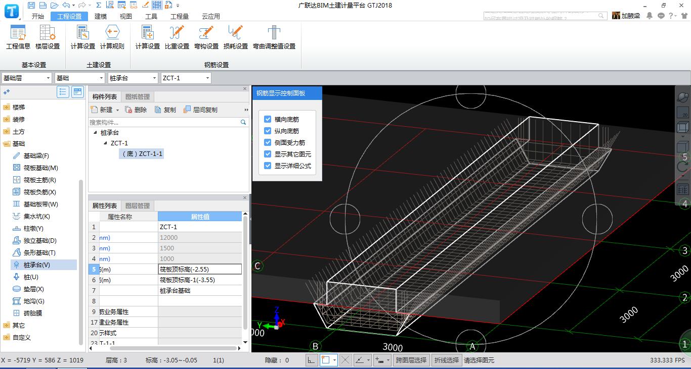Click the orthogonal mode icon in status bar
Screen dimensions: 691x369
pos(312,360)
